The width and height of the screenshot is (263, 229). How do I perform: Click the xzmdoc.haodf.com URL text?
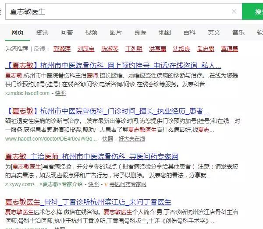(x=27, y=93)
